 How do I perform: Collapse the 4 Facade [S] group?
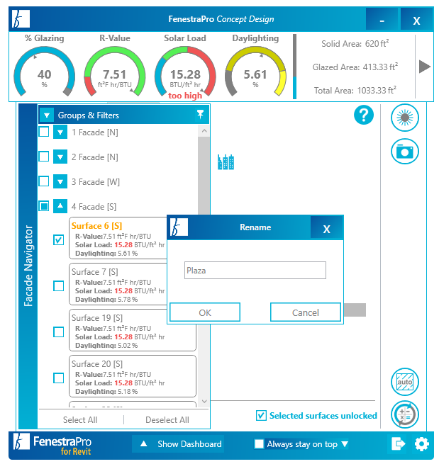(x=60, y=206)
